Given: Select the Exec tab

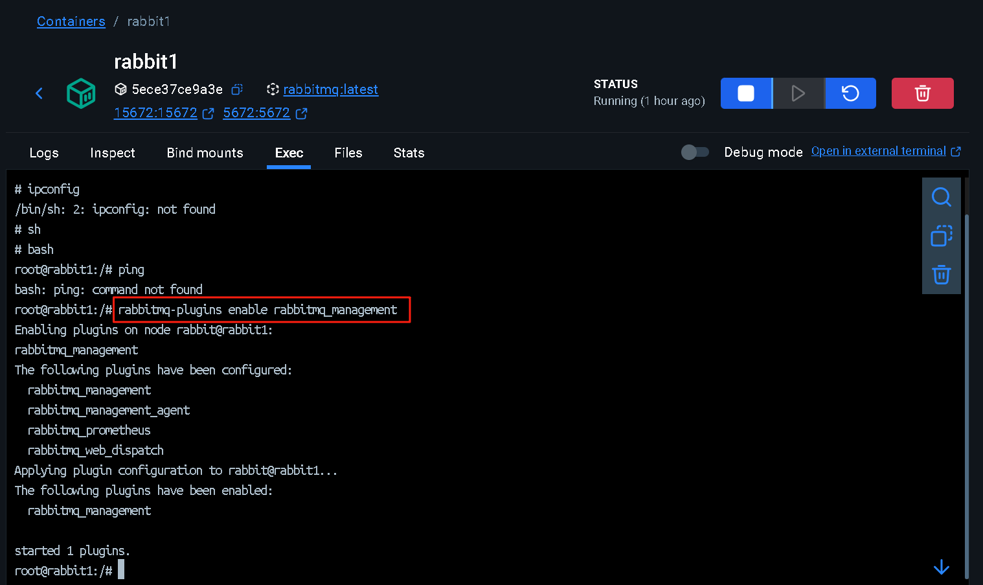Looking at the screenshot, I should (289, 153).
